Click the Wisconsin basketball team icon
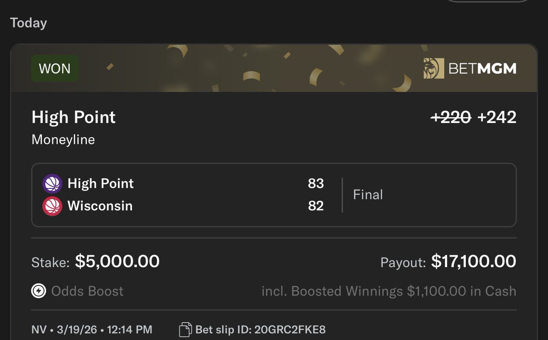This screenshot has height=340, width=548. (x=52, y=206)
